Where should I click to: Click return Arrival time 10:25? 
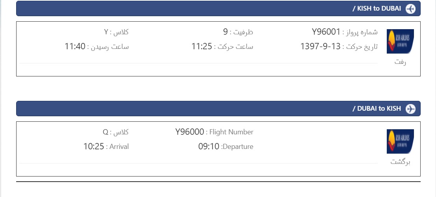[94, 146]
